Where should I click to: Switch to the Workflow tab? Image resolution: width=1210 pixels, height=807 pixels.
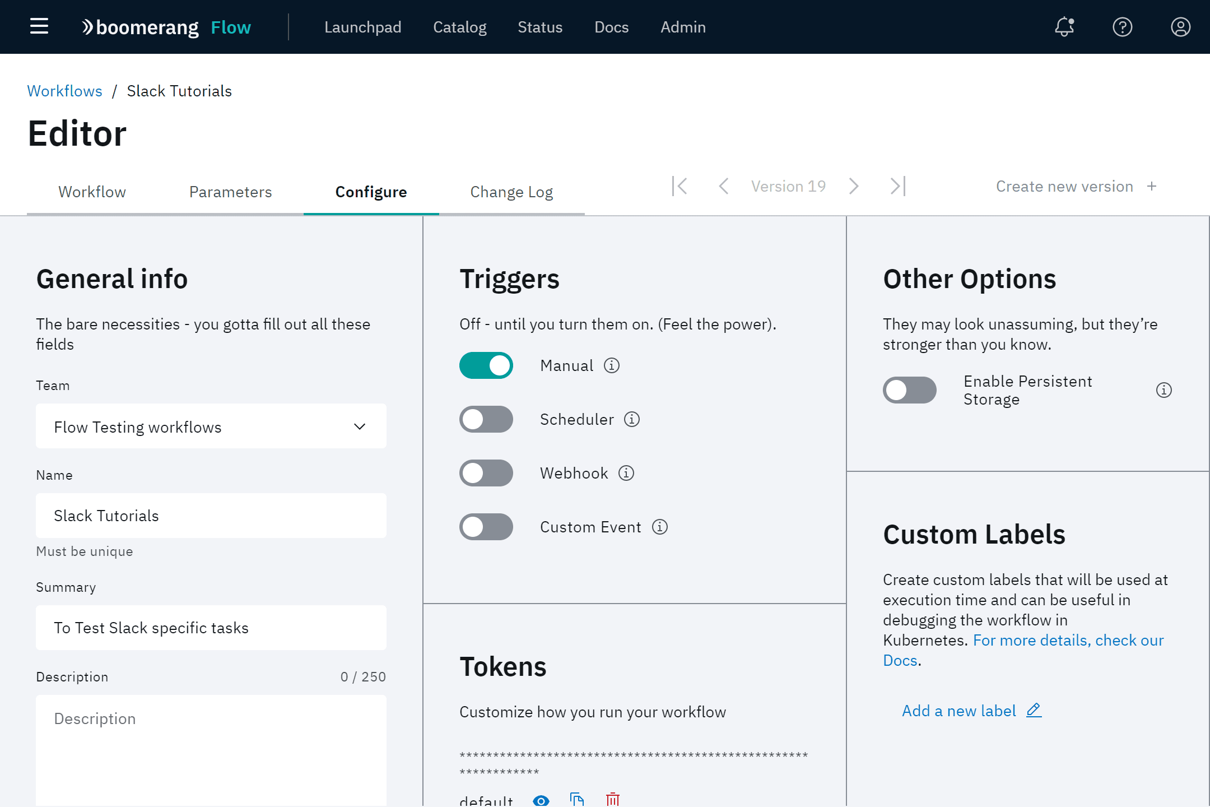point(92,192)
